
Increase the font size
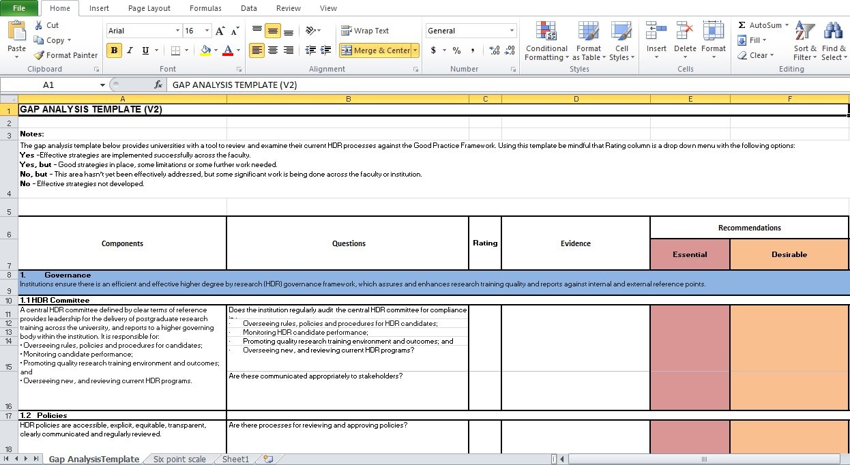point(220,31)
